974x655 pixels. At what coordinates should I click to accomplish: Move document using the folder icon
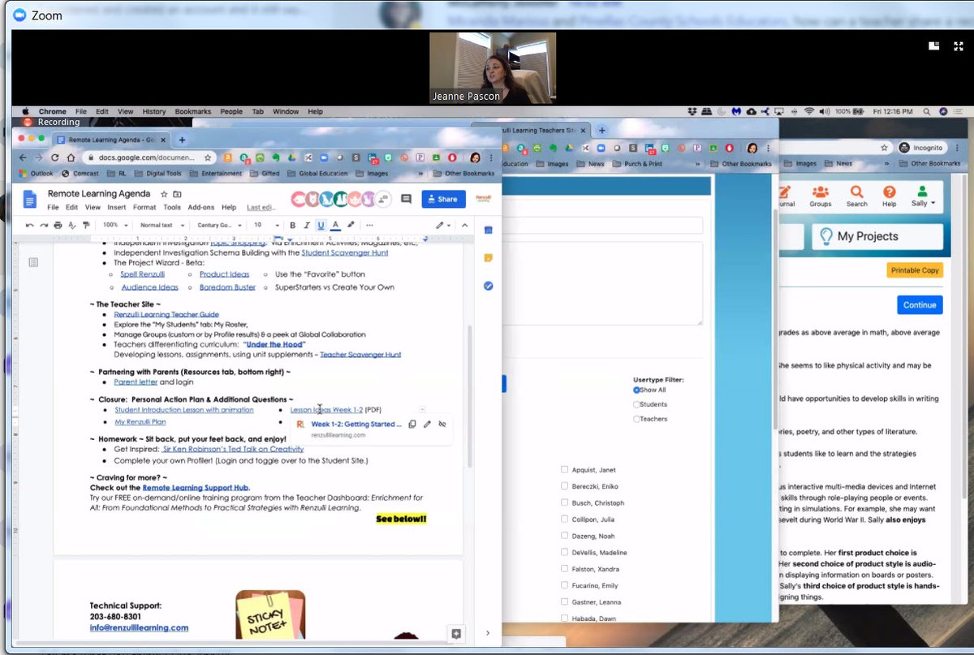tap(177, 194)
